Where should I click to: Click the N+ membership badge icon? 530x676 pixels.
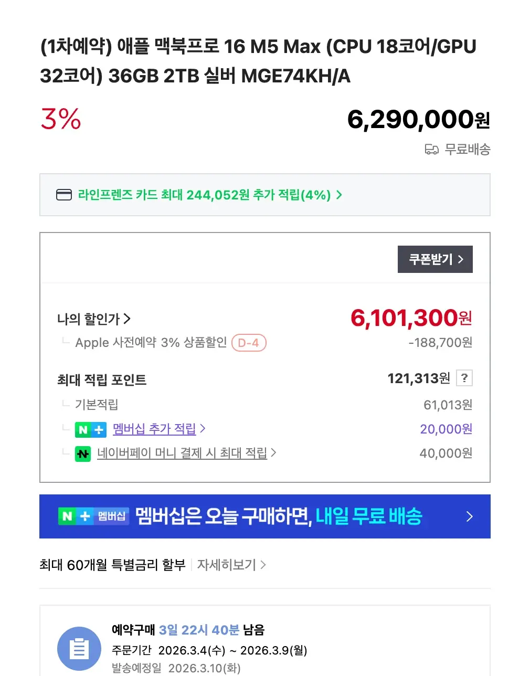pyautogui.click(x=90, y=430)
